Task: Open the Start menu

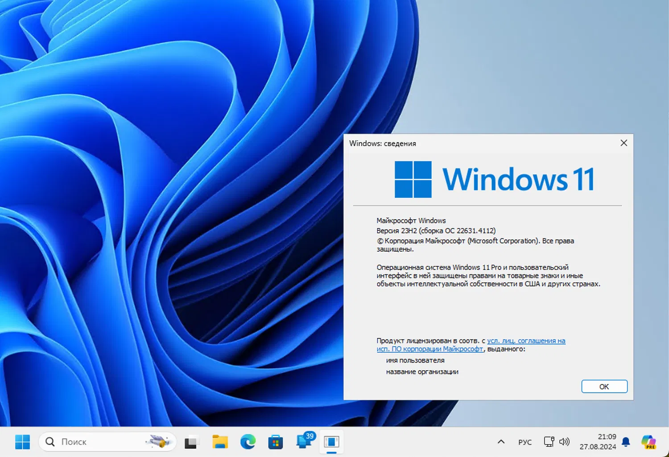Action: point(22,441)
